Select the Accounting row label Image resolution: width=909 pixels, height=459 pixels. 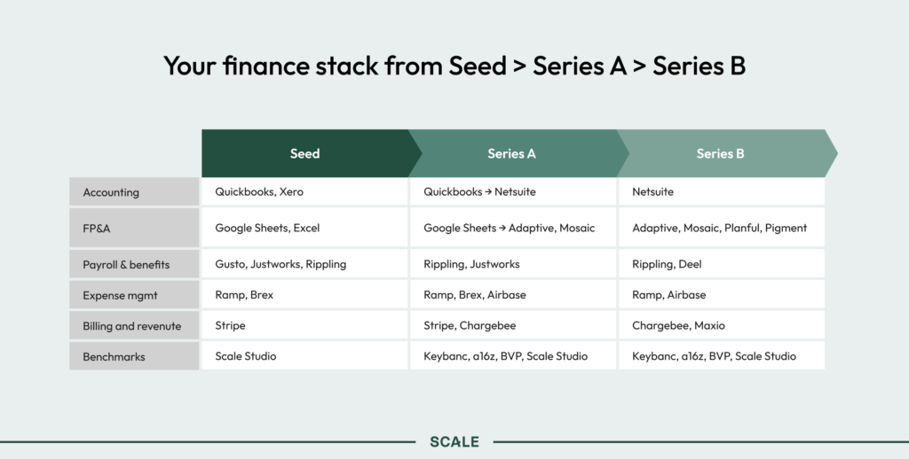[x=134, y=192]
